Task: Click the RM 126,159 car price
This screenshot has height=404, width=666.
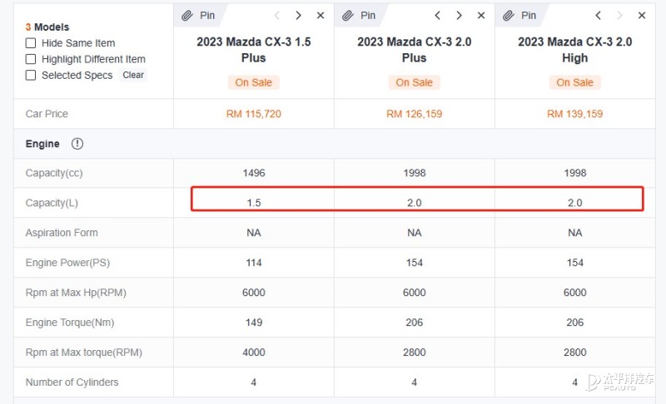Action: pyautogui.click(x=414, y=114)
